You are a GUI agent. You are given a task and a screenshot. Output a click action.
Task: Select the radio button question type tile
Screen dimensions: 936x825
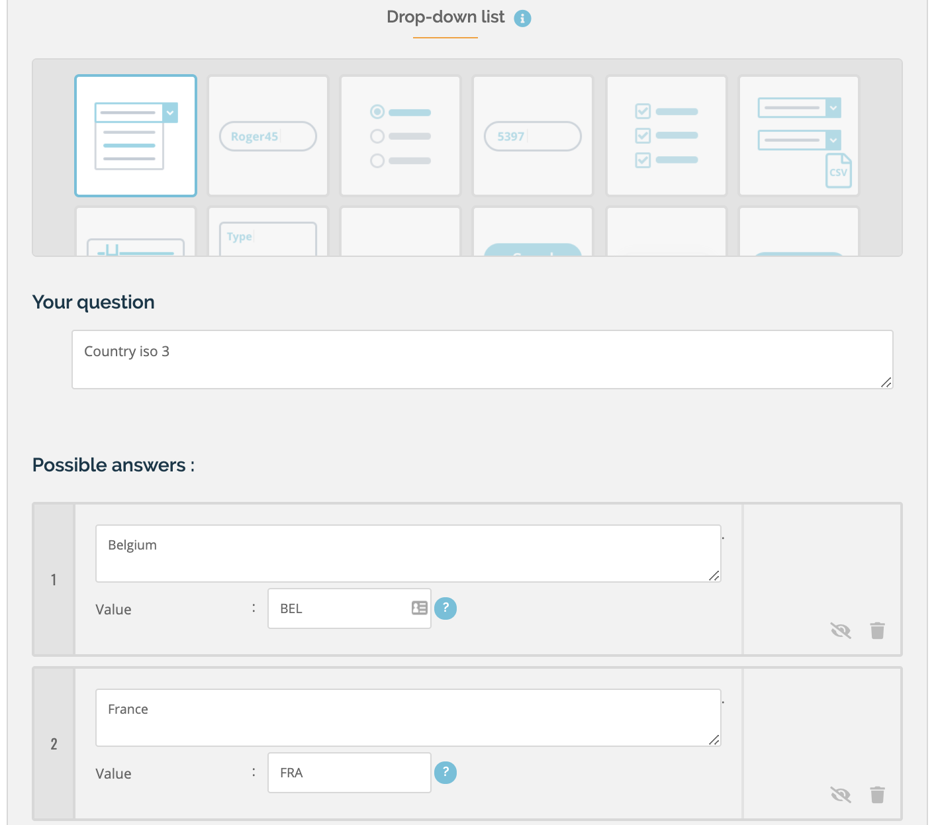point(400,136)
